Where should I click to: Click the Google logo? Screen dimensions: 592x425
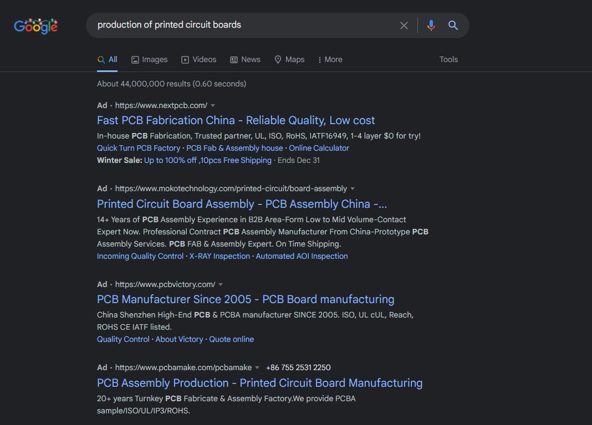[x=36, y=25]
